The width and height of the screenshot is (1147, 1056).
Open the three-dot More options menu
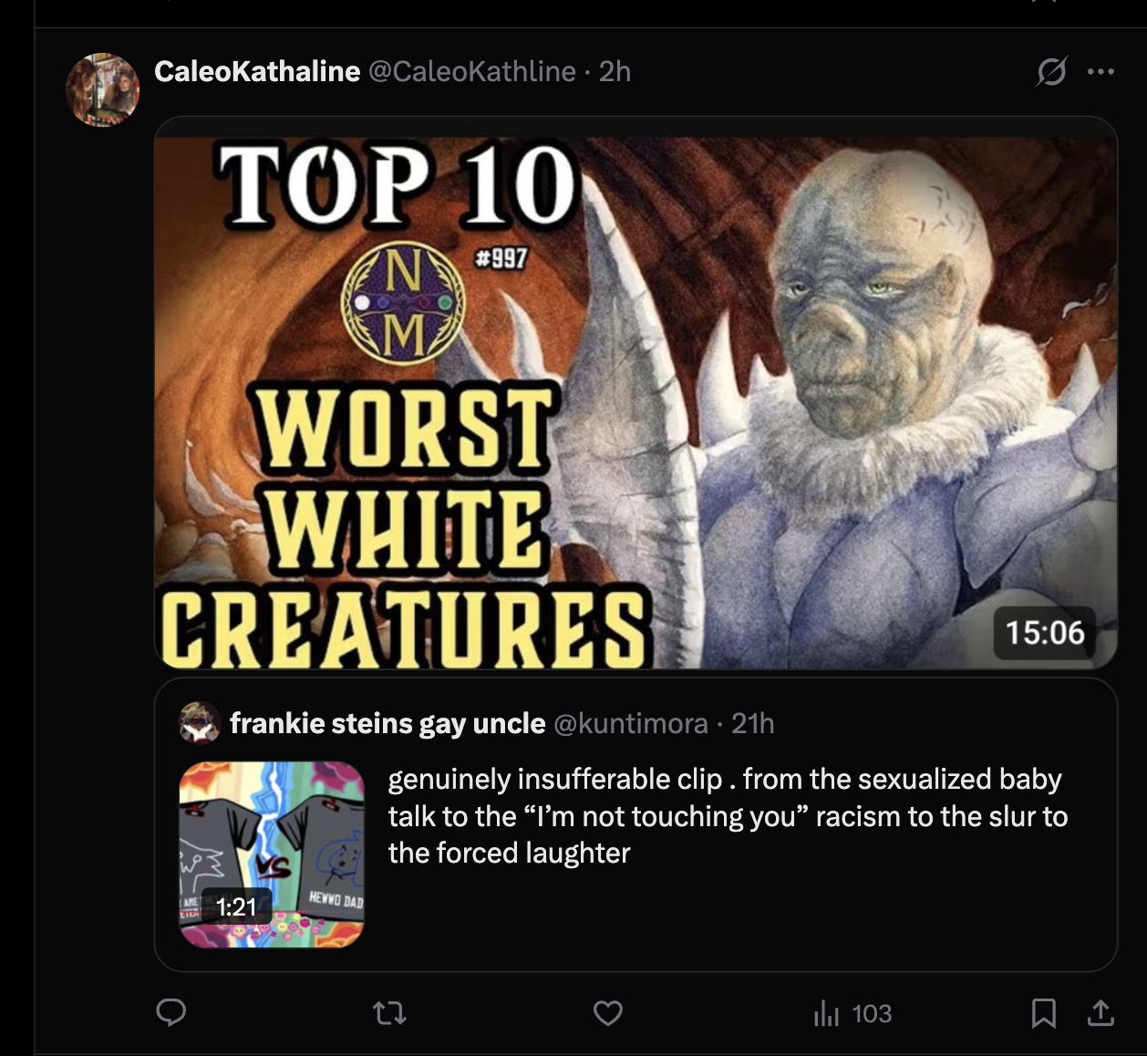coord(1100,71)
